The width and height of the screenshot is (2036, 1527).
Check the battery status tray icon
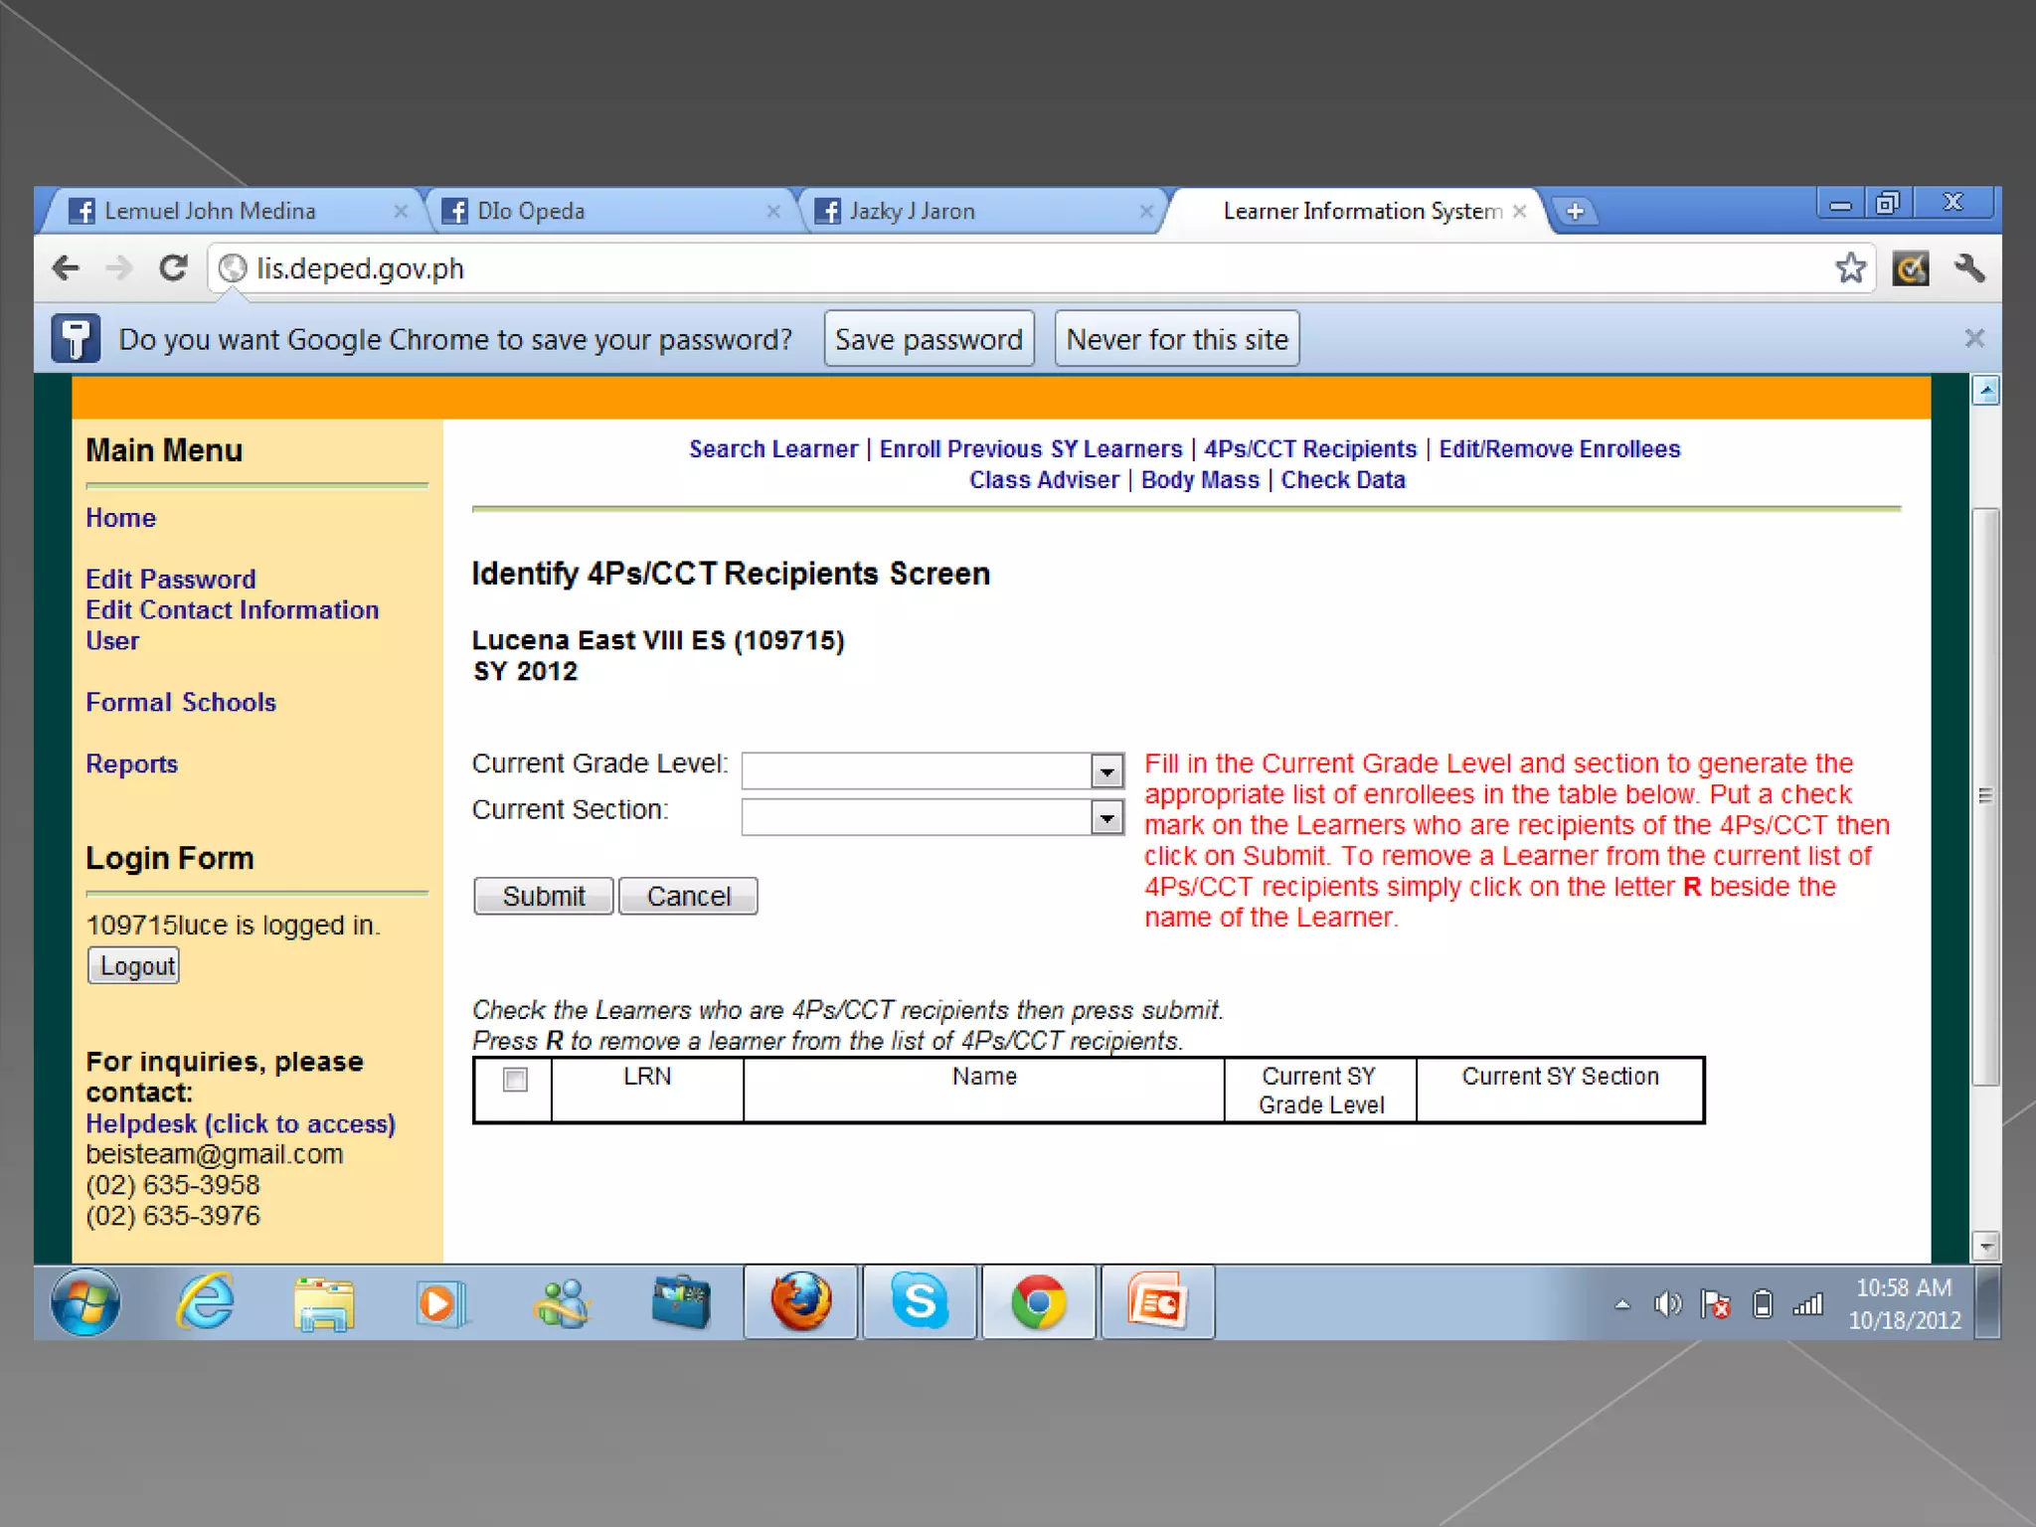(1763, 1303)
